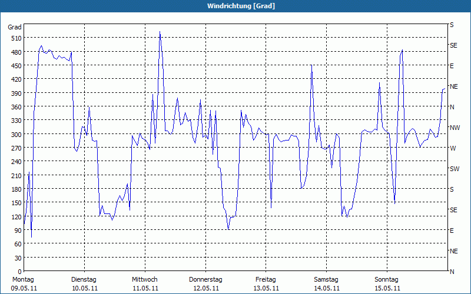Click the 90 degree axis label
Screen dimensions: 471x294
[18, 230]
